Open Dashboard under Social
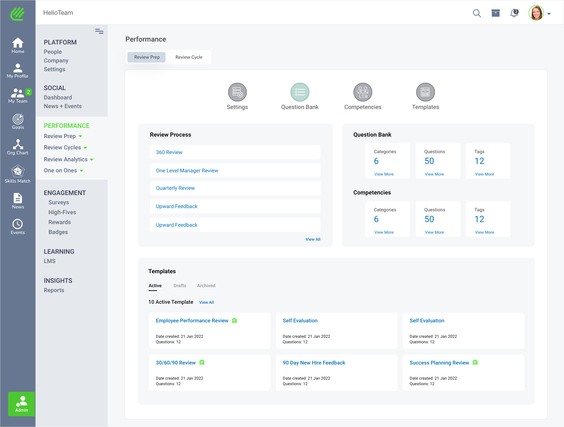 click(58, 97)
